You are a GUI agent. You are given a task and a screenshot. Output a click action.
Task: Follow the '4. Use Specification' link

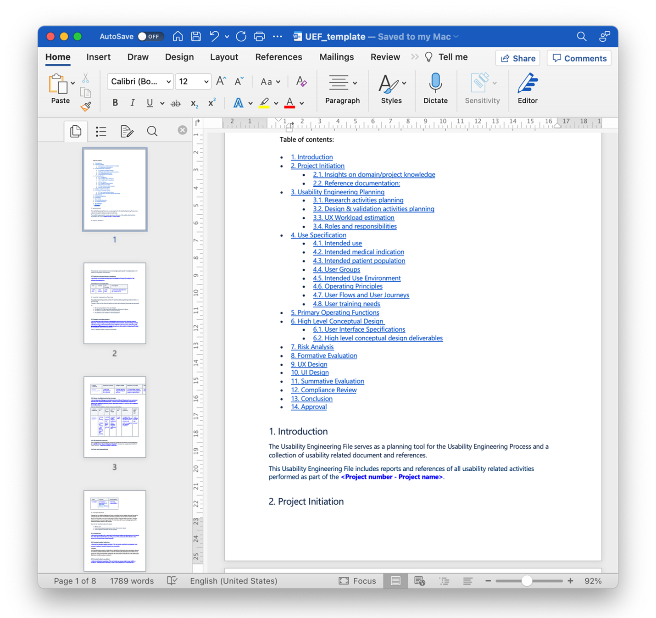click(318, 235)
